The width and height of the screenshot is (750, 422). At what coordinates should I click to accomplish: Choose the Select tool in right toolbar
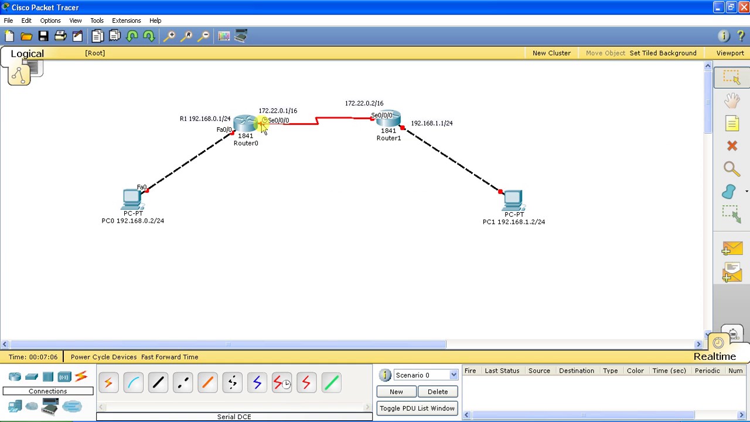[731, 77]
